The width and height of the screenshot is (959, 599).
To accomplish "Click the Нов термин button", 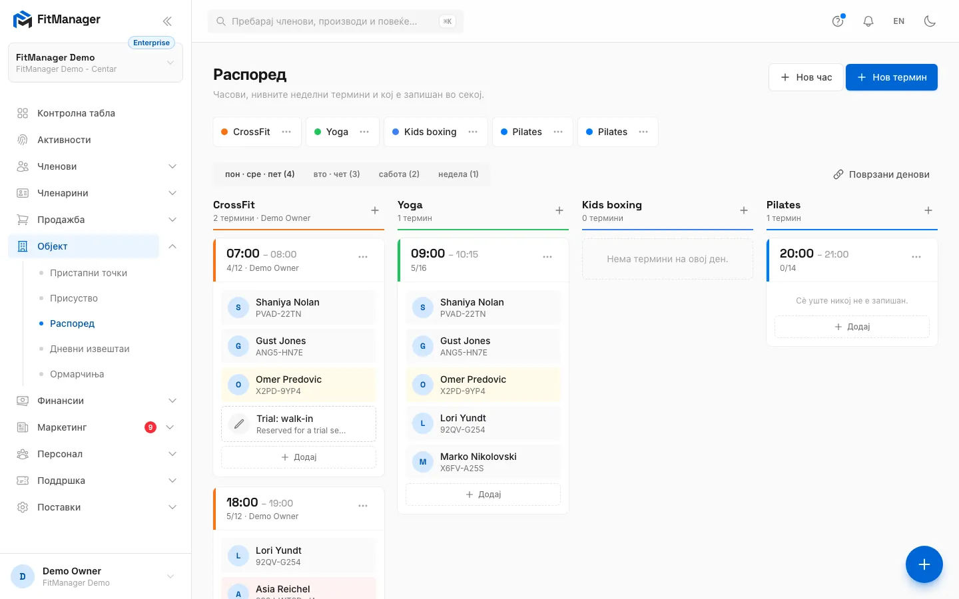I will coord(892,77).
